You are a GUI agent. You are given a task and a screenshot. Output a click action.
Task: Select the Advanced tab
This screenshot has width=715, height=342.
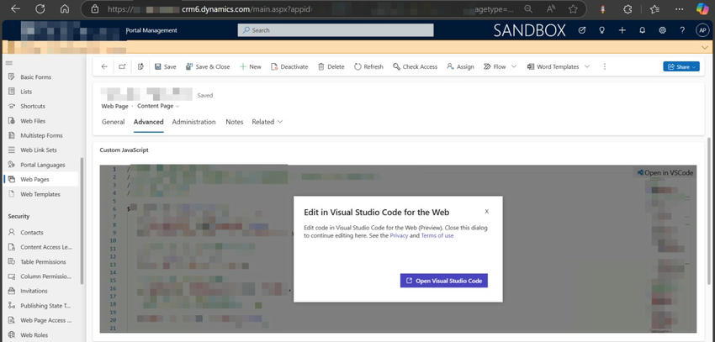click(149, 122)
